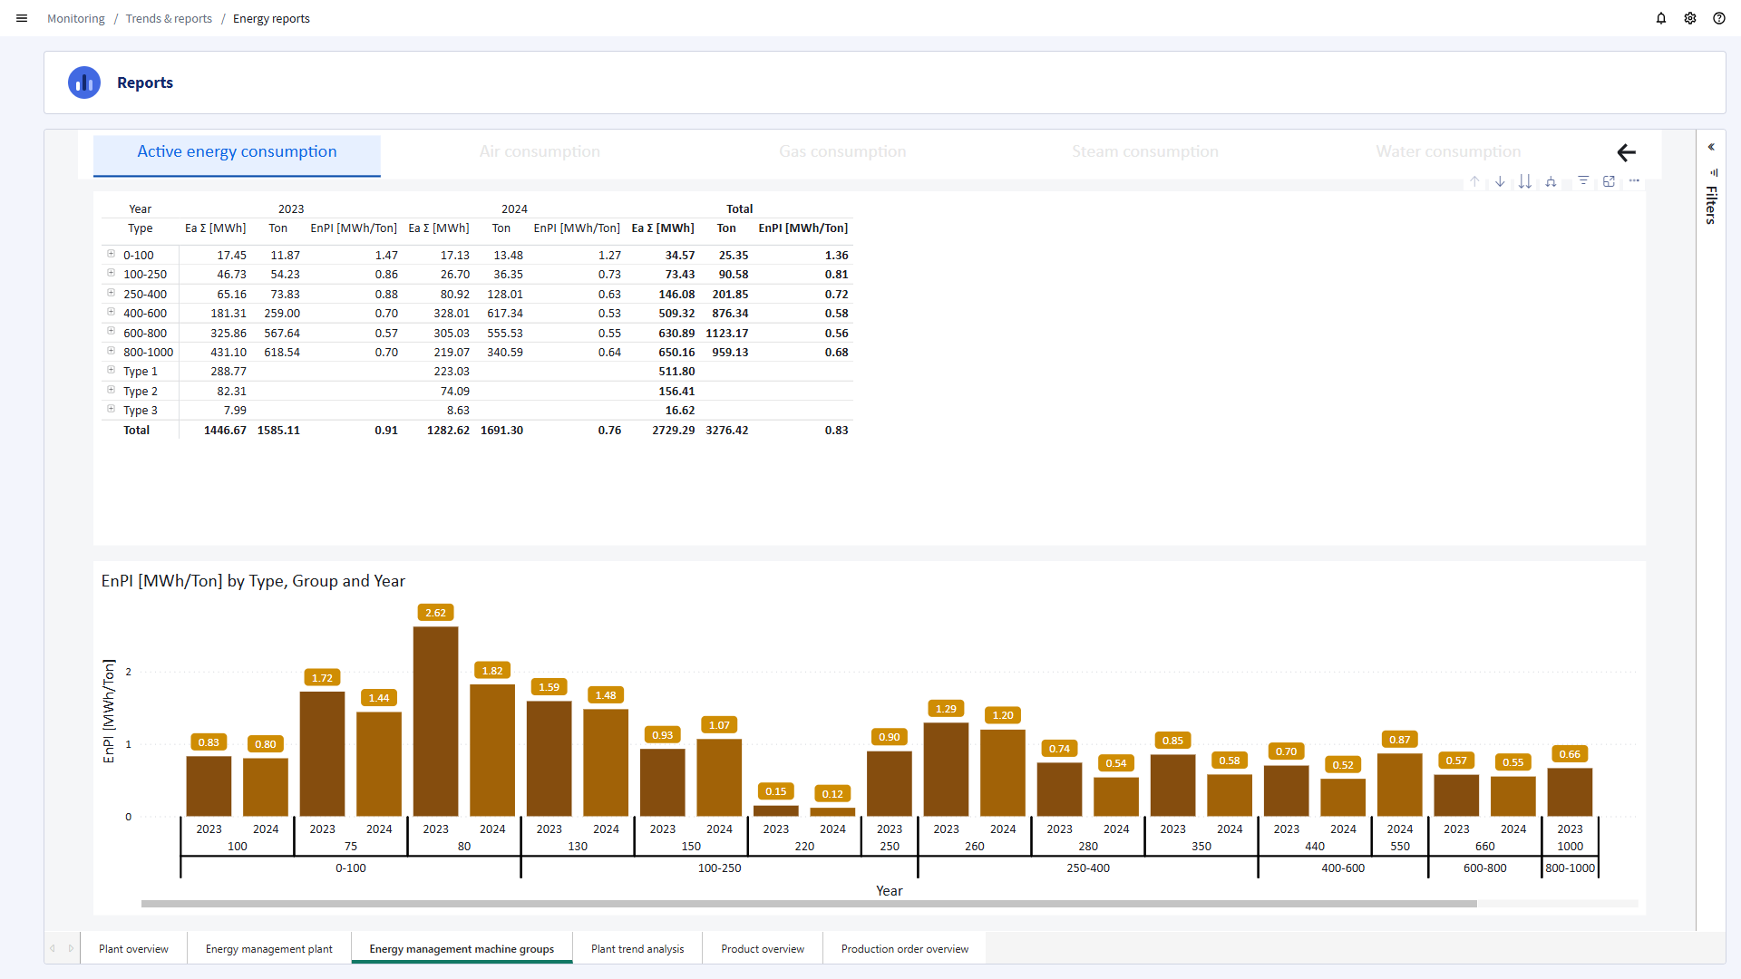This screenshot has height=979, width=1741.
Task: Expand the collapsed Filters pane chevron
Action: click(x=1711, y=147)
